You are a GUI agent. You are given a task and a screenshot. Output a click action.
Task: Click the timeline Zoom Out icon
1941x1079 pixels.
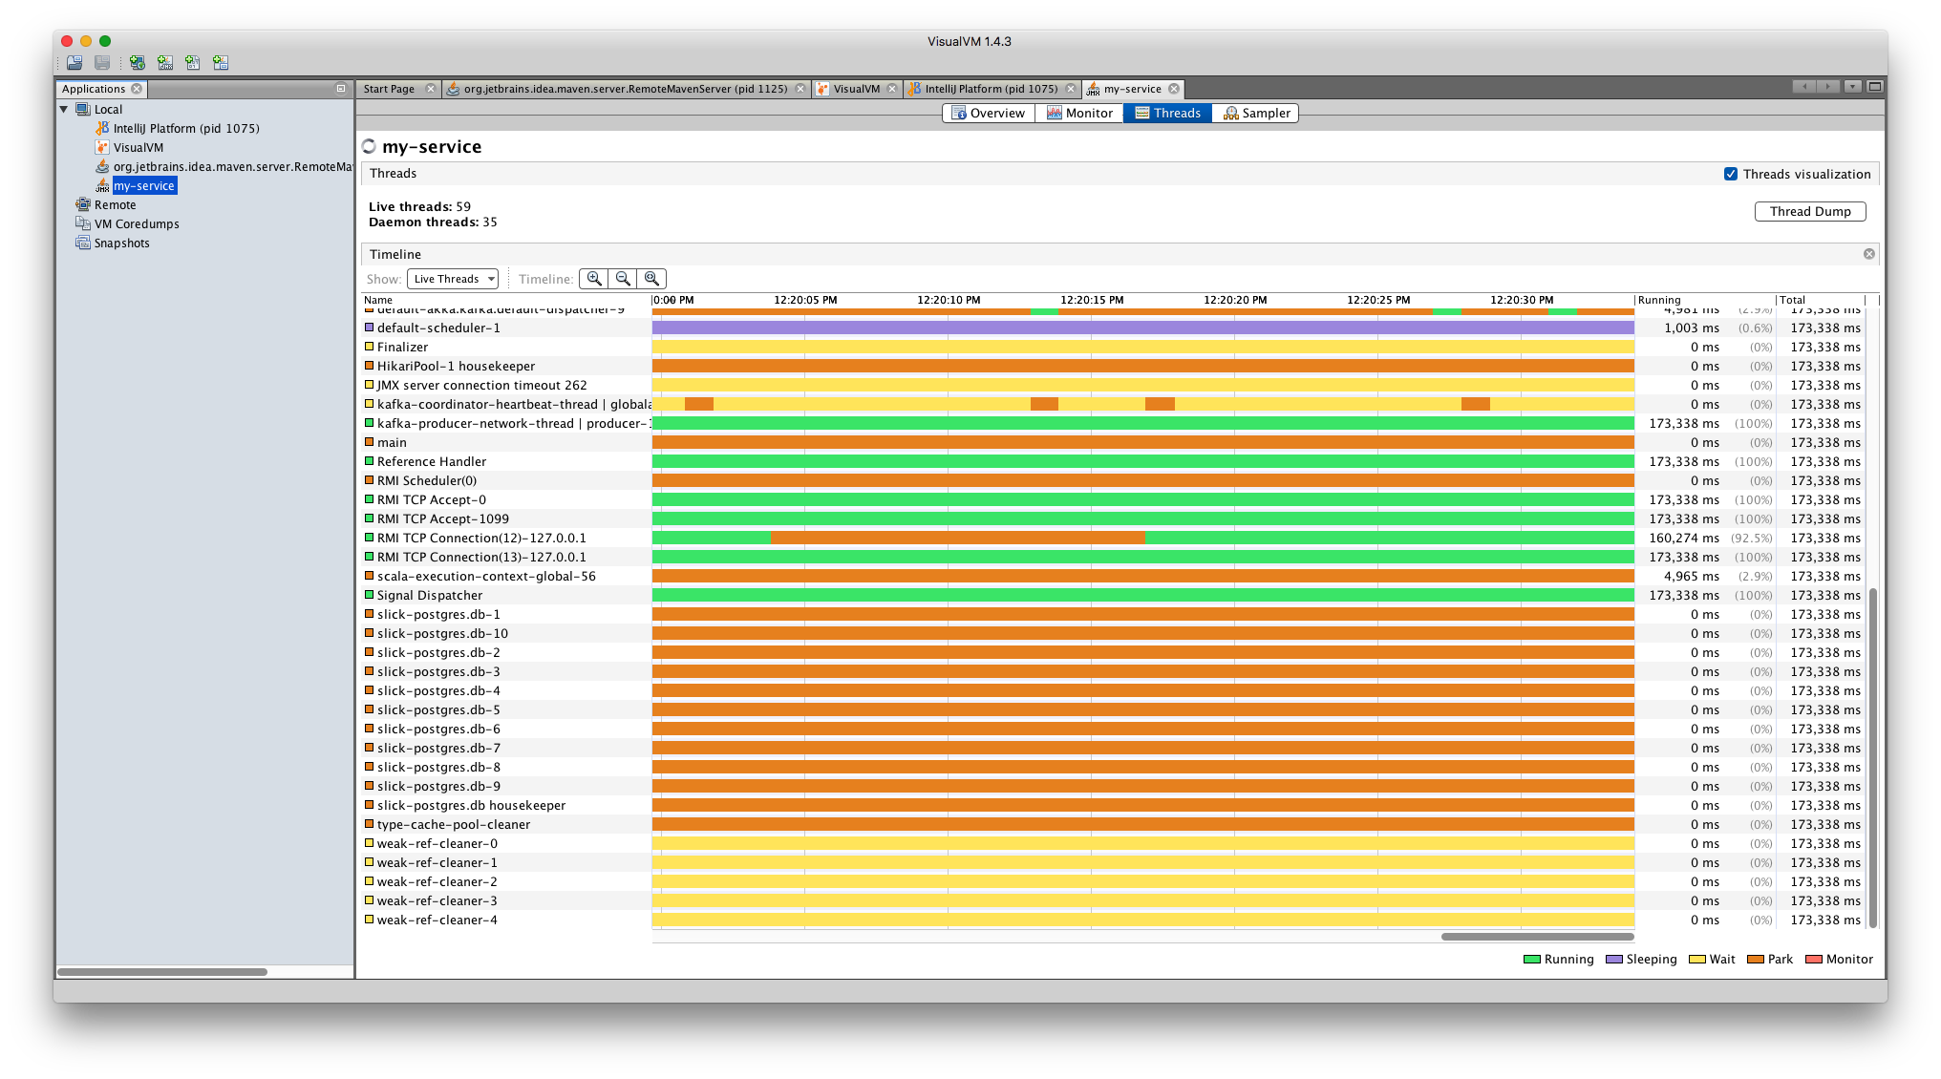[623, 279]
